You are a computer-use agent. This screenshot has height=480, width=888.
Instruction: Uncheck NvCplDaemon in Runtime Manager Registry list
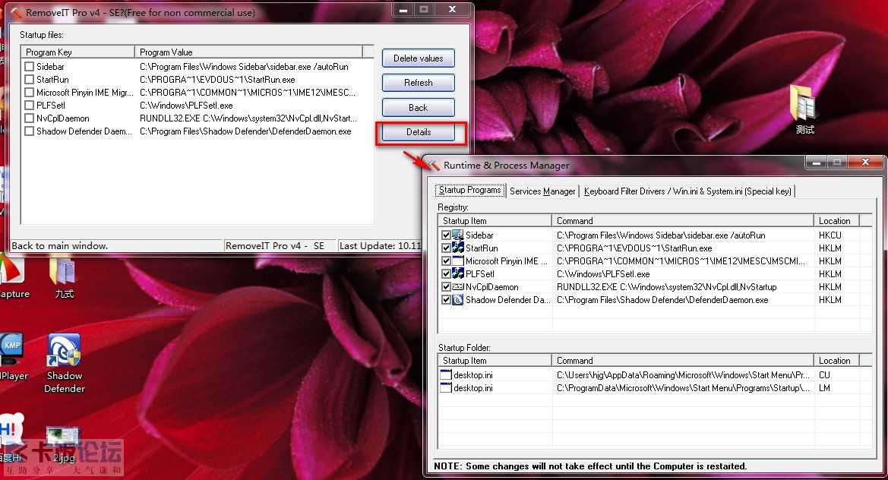coord(446,287)
